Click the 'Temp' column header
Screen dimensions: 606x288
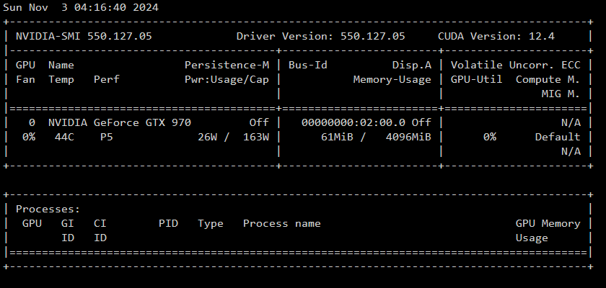pos(61,79)
